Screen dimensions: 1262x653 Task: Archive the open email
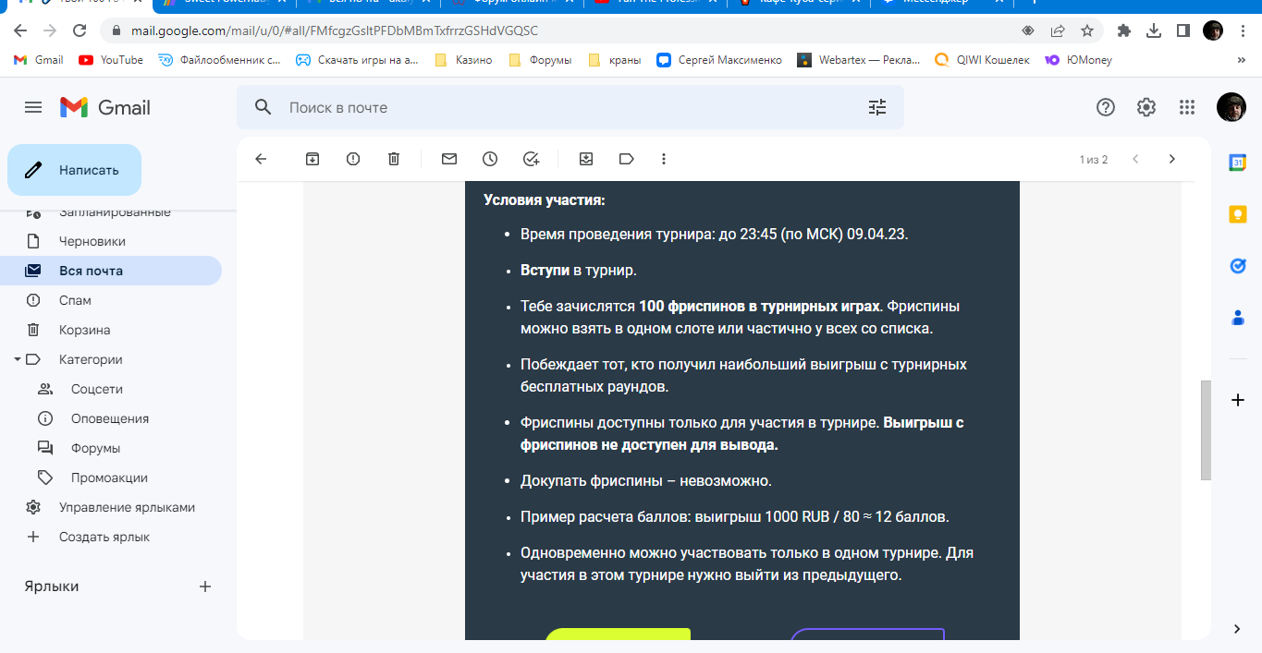(312, 159)
